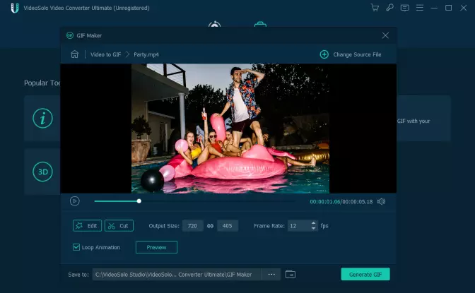Click the 3D Maker icon behind dialog
The height and width of the screenshot is (293, 475).
[x=42, y=172]
